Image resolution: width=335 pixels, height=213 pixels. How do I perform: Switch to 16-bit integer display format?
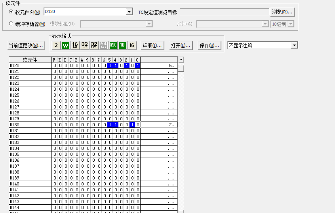click(x=75, y=45)
